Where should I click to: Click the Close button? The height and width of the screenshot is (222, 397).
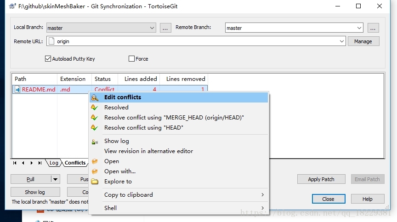tap(329, 199)
